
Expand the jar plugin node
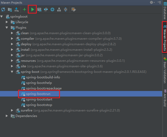point(12,55)
